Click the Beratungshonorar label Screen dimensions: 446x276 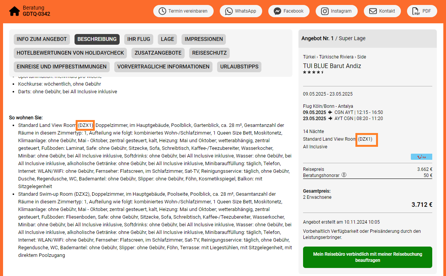click(321, 175)
